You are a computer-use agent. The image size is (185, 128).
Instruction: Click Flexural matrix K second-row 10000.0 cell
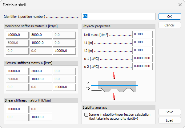pyautogui.click(x=41, y=79)
